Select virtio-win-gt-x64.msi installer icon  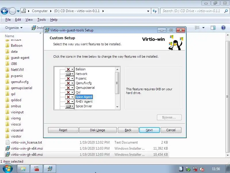coord(7,148)
